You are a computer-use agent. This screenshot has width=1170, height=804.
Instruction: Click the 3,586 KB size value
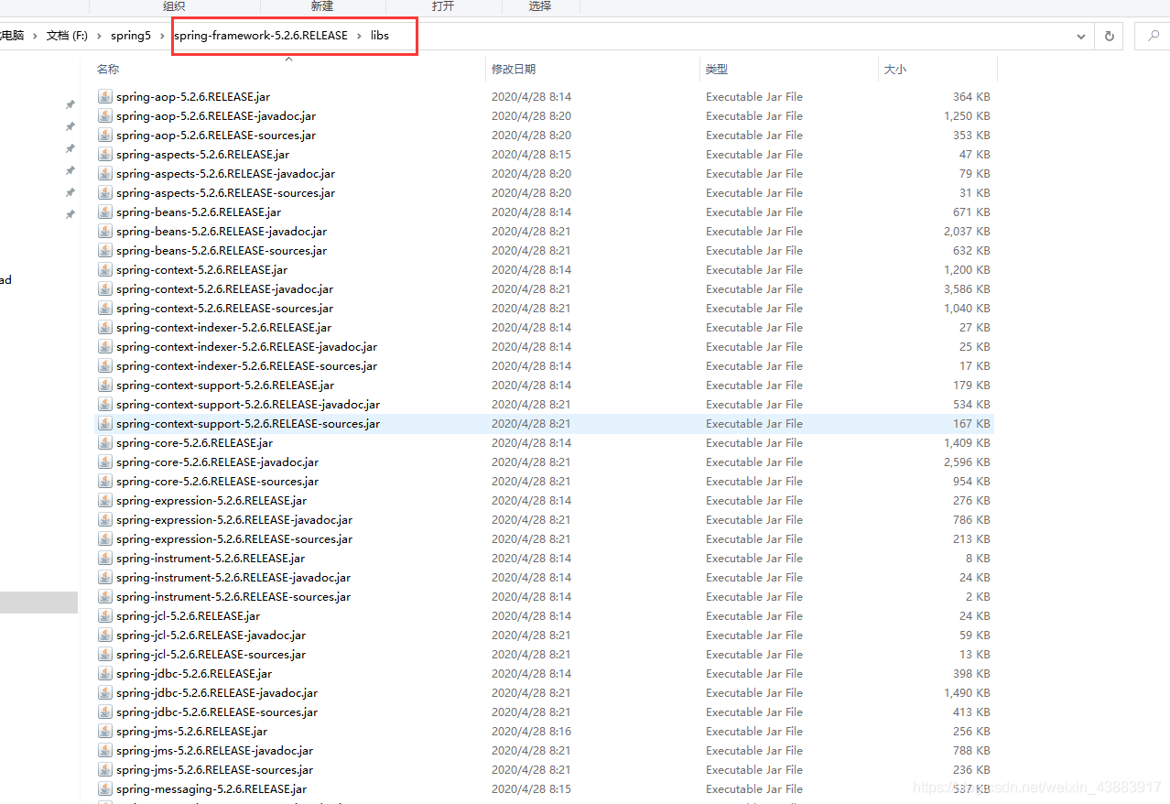point(967,288)
